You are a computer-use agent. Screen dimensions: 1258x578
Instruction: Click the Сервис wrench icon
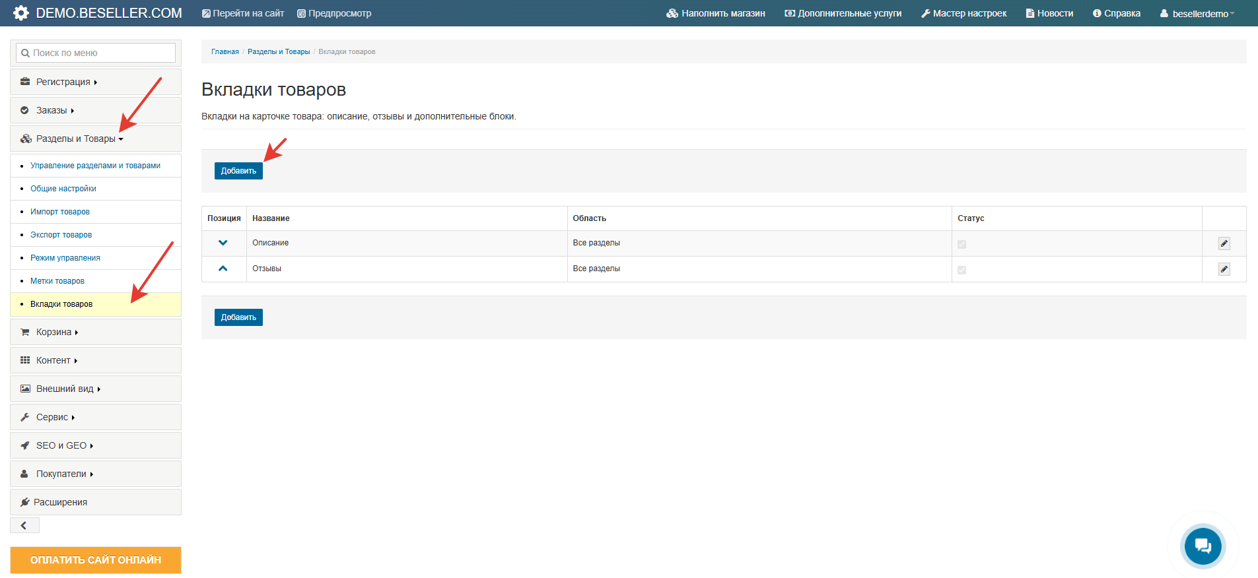point(25,417)
